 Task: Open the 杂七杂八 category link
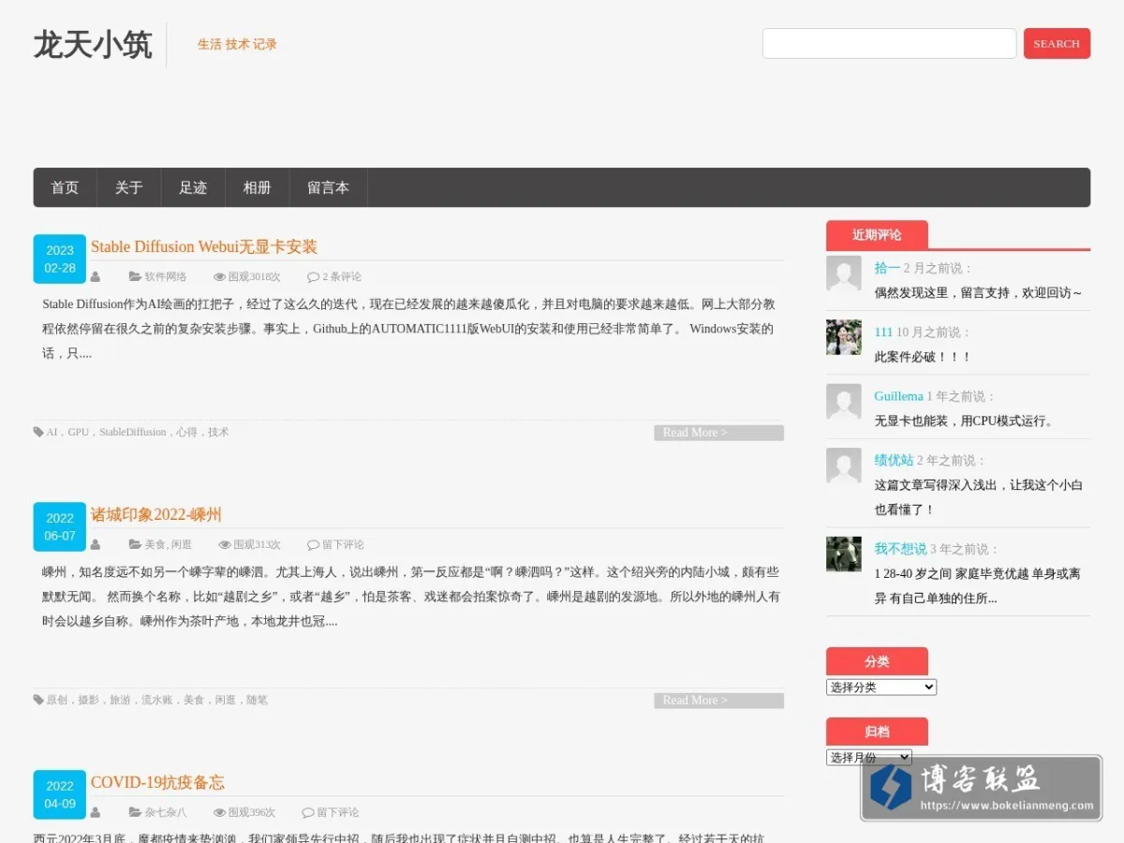(x=165, y=813)
